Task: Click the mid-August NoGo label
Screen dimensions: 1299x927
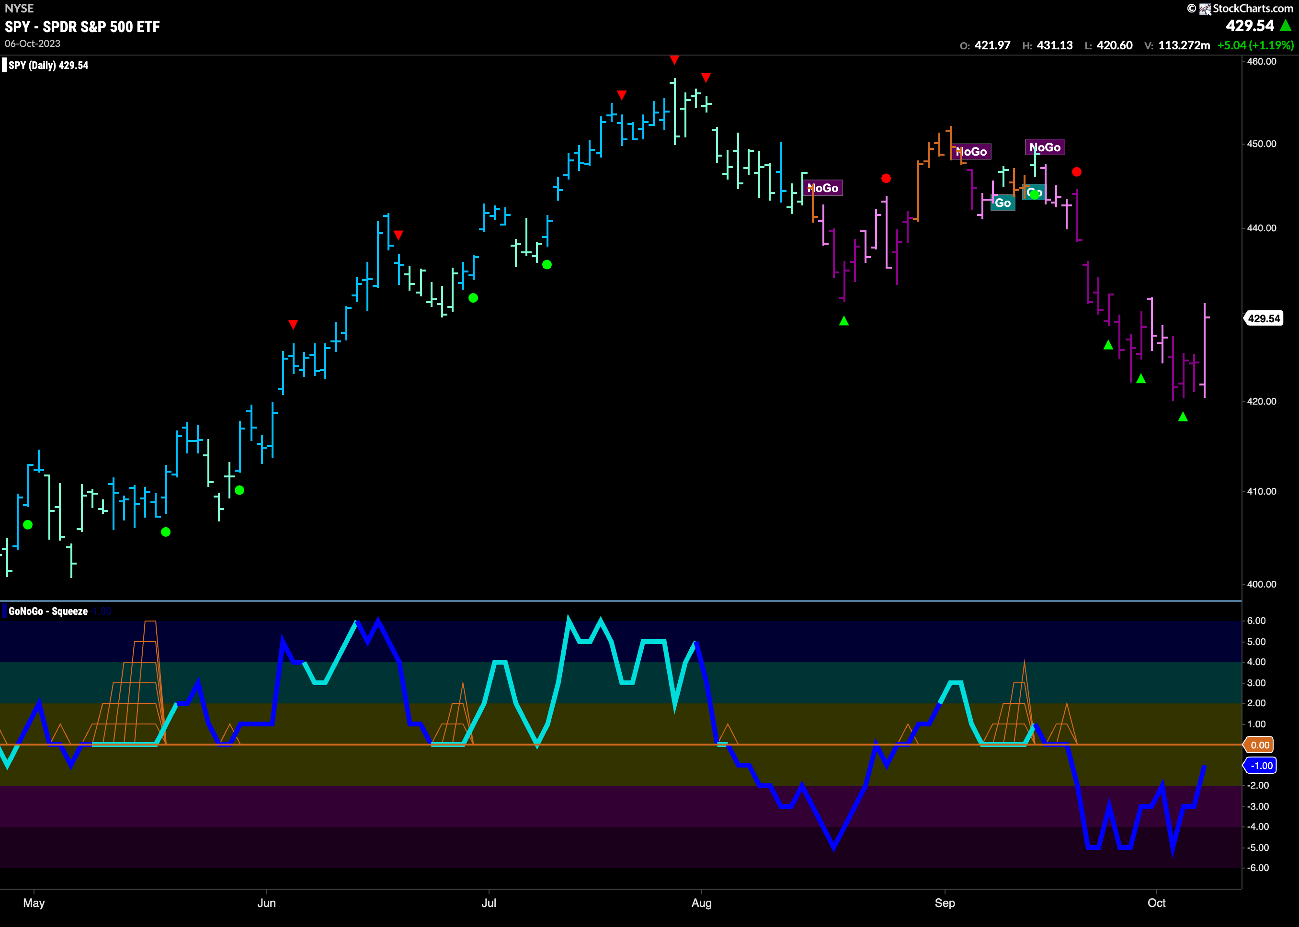Action: [x=823, y=188]
